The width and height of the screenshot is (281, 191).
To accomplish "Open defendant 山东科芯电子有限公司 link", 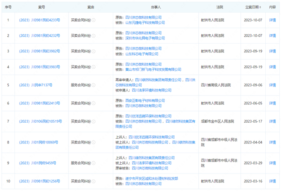I will click(142, 54).
